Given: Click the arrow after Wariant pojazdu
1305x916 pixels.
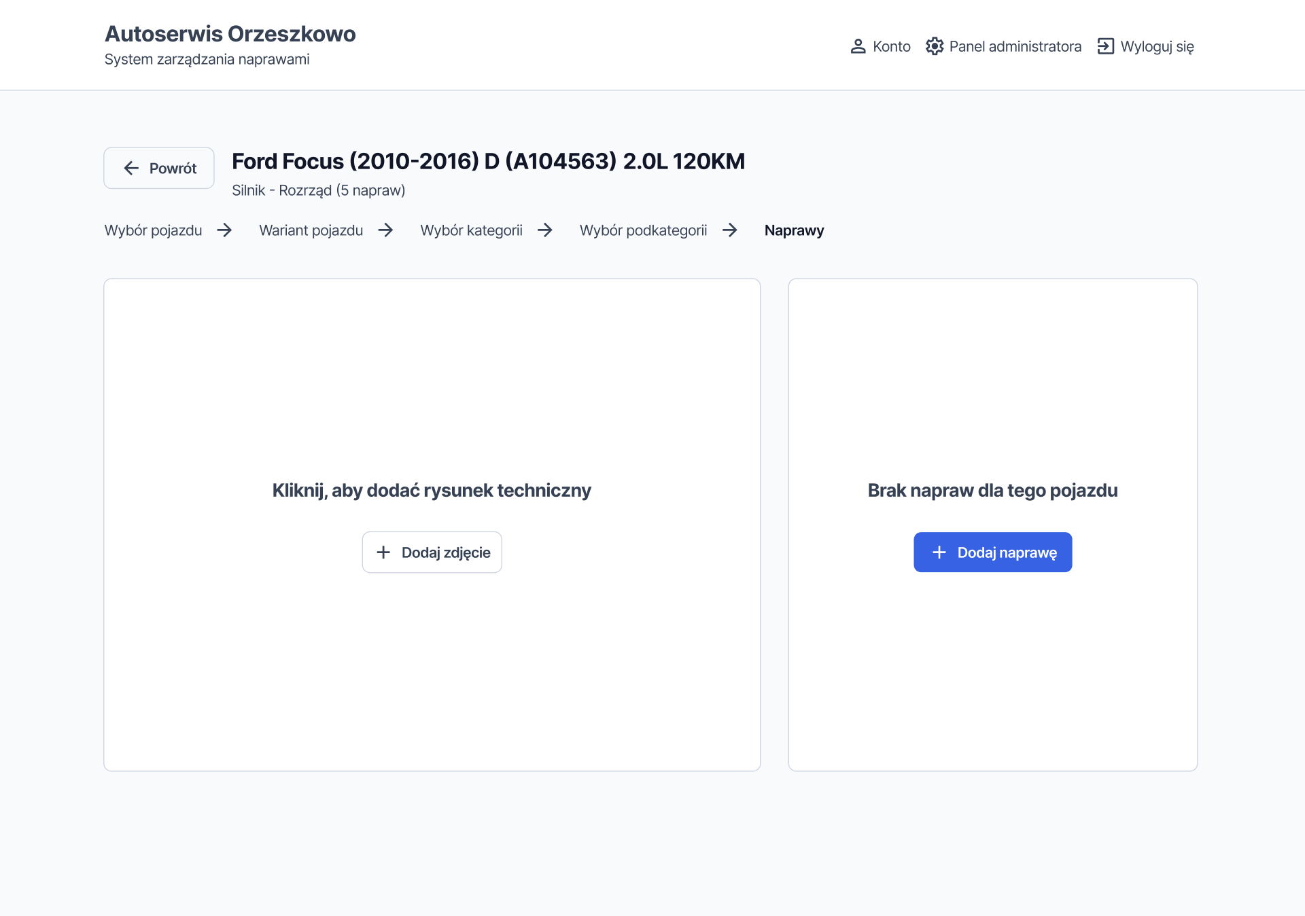Looking at the screenshot, I should [385, 230].
